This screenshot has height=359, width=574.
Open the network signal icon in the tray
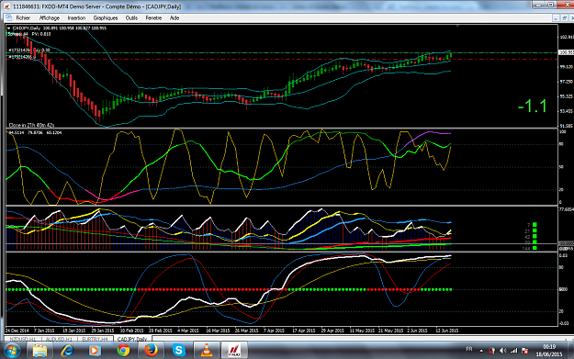tap(514, 351)
